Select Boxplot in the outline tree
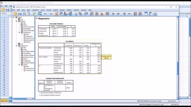Image resolution: width=191 pixels, height=107 pixels. click(x=28, y=42)
